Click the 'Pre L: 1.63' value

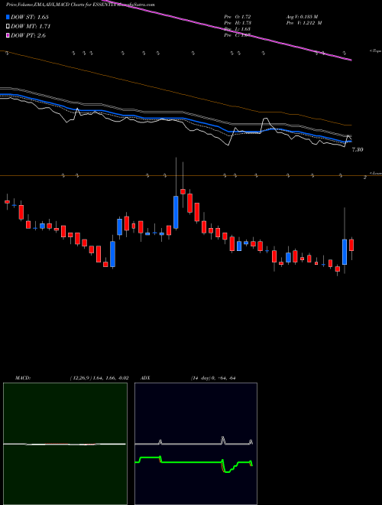(x=238, y=29)
